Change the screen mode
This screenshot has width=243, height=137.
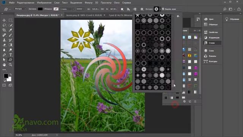(10, 85)
